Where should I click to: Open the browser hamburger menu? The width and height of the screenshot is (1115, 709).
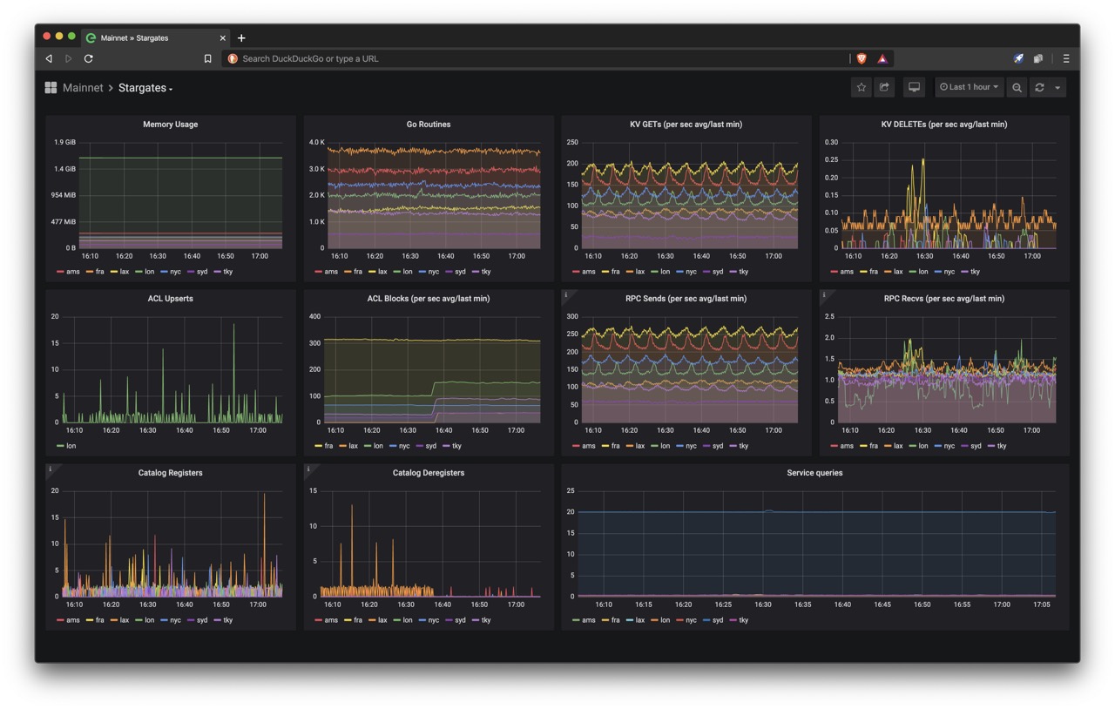point(1066,58)
